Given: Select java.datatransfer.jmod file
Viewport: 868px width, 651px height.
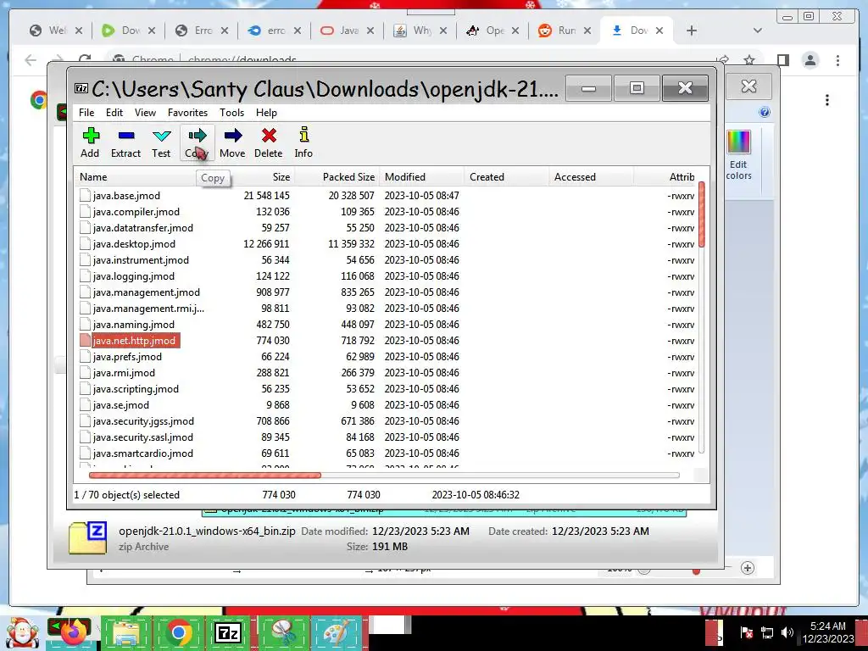Looking at the screenshot, I should (142, 227).
